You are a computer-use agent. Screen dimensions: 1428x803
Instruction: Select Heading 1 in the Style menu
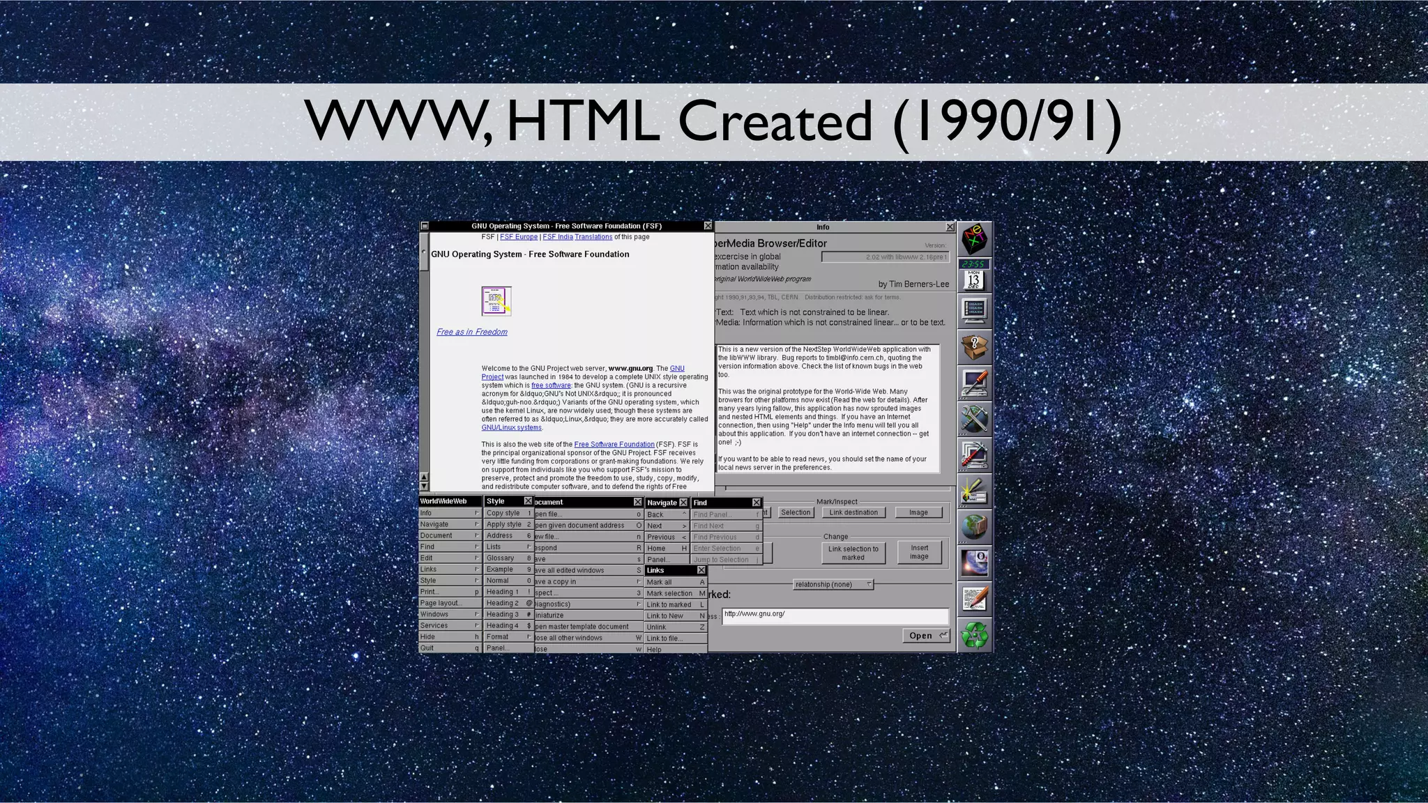[509, 592]
